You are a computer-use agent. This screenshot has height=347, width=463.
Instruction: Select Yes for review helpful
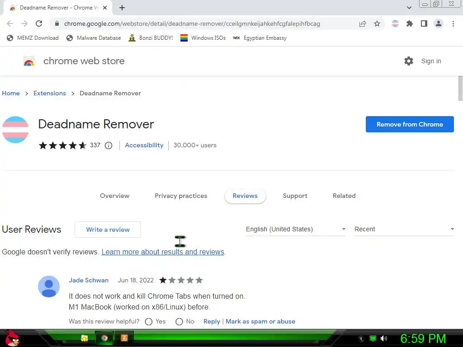[x=149, y=322]
